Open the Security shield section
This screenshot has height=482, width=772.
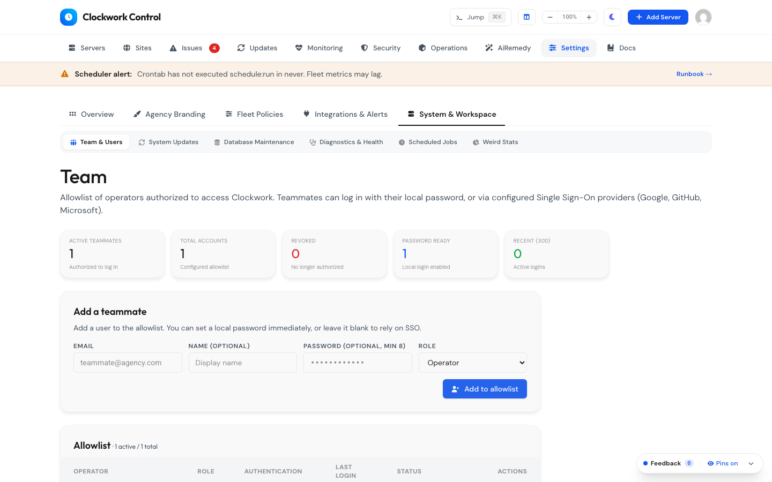[381, 48]
